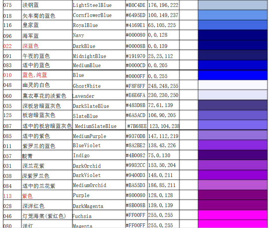
Task: Click the Lavender color swatch
Action: point(233,95)
